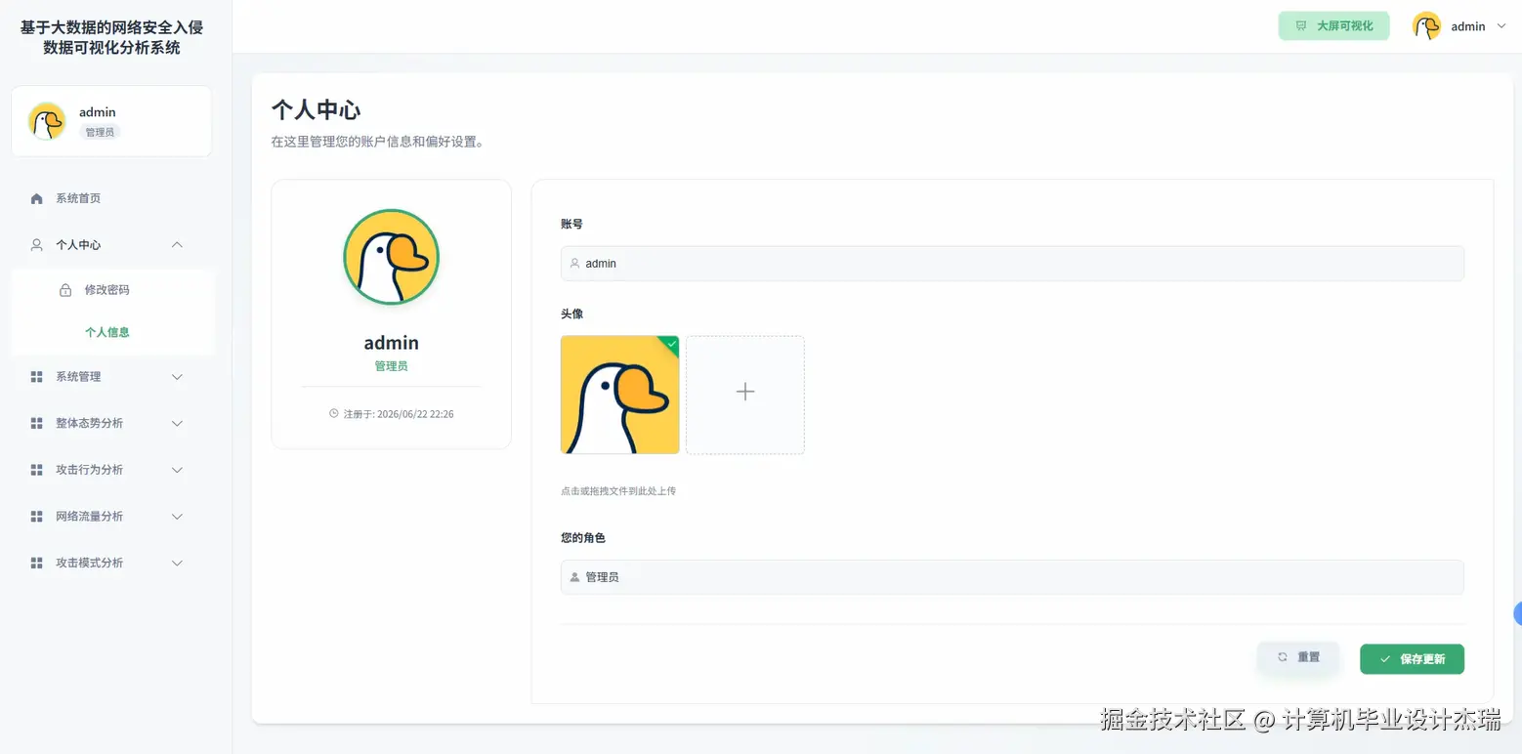The width and height of the screenshot is (1522, 754).
Task: Click the person icon beside 个人中心
Action: [x=37, y=245]
